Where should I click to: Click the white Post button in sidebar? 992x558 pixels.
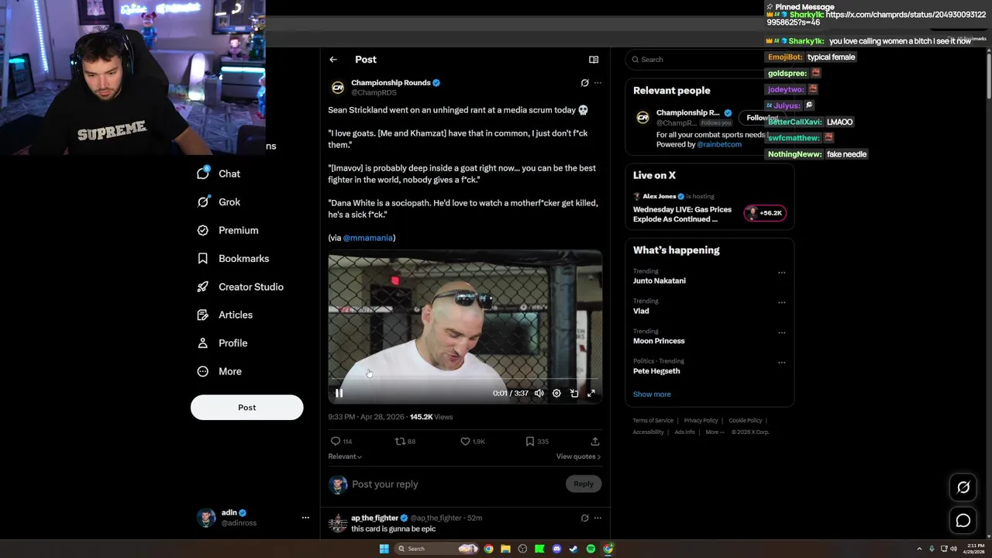(x=247, y=408)
